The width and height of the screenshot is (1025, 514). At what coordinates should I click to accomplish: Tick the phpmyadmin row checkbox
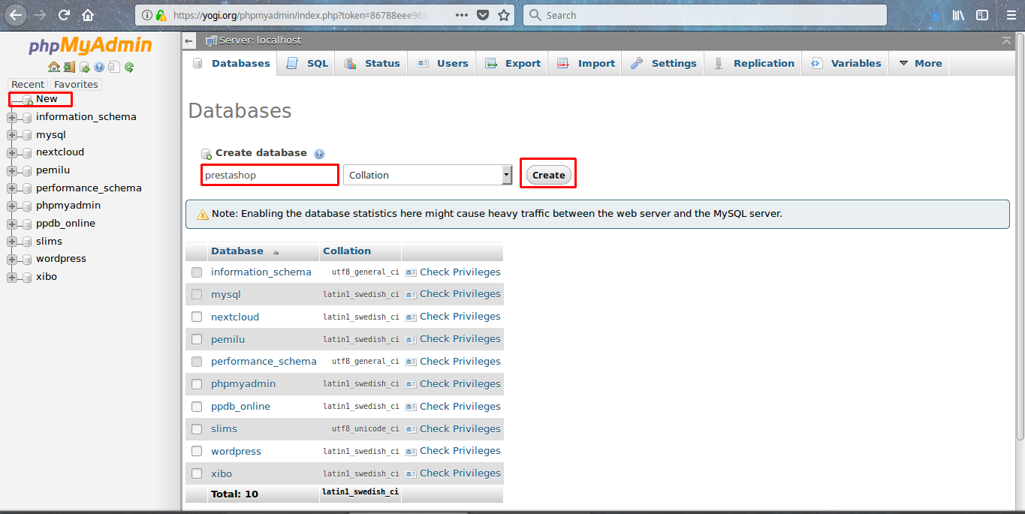[x=197, y=384]
